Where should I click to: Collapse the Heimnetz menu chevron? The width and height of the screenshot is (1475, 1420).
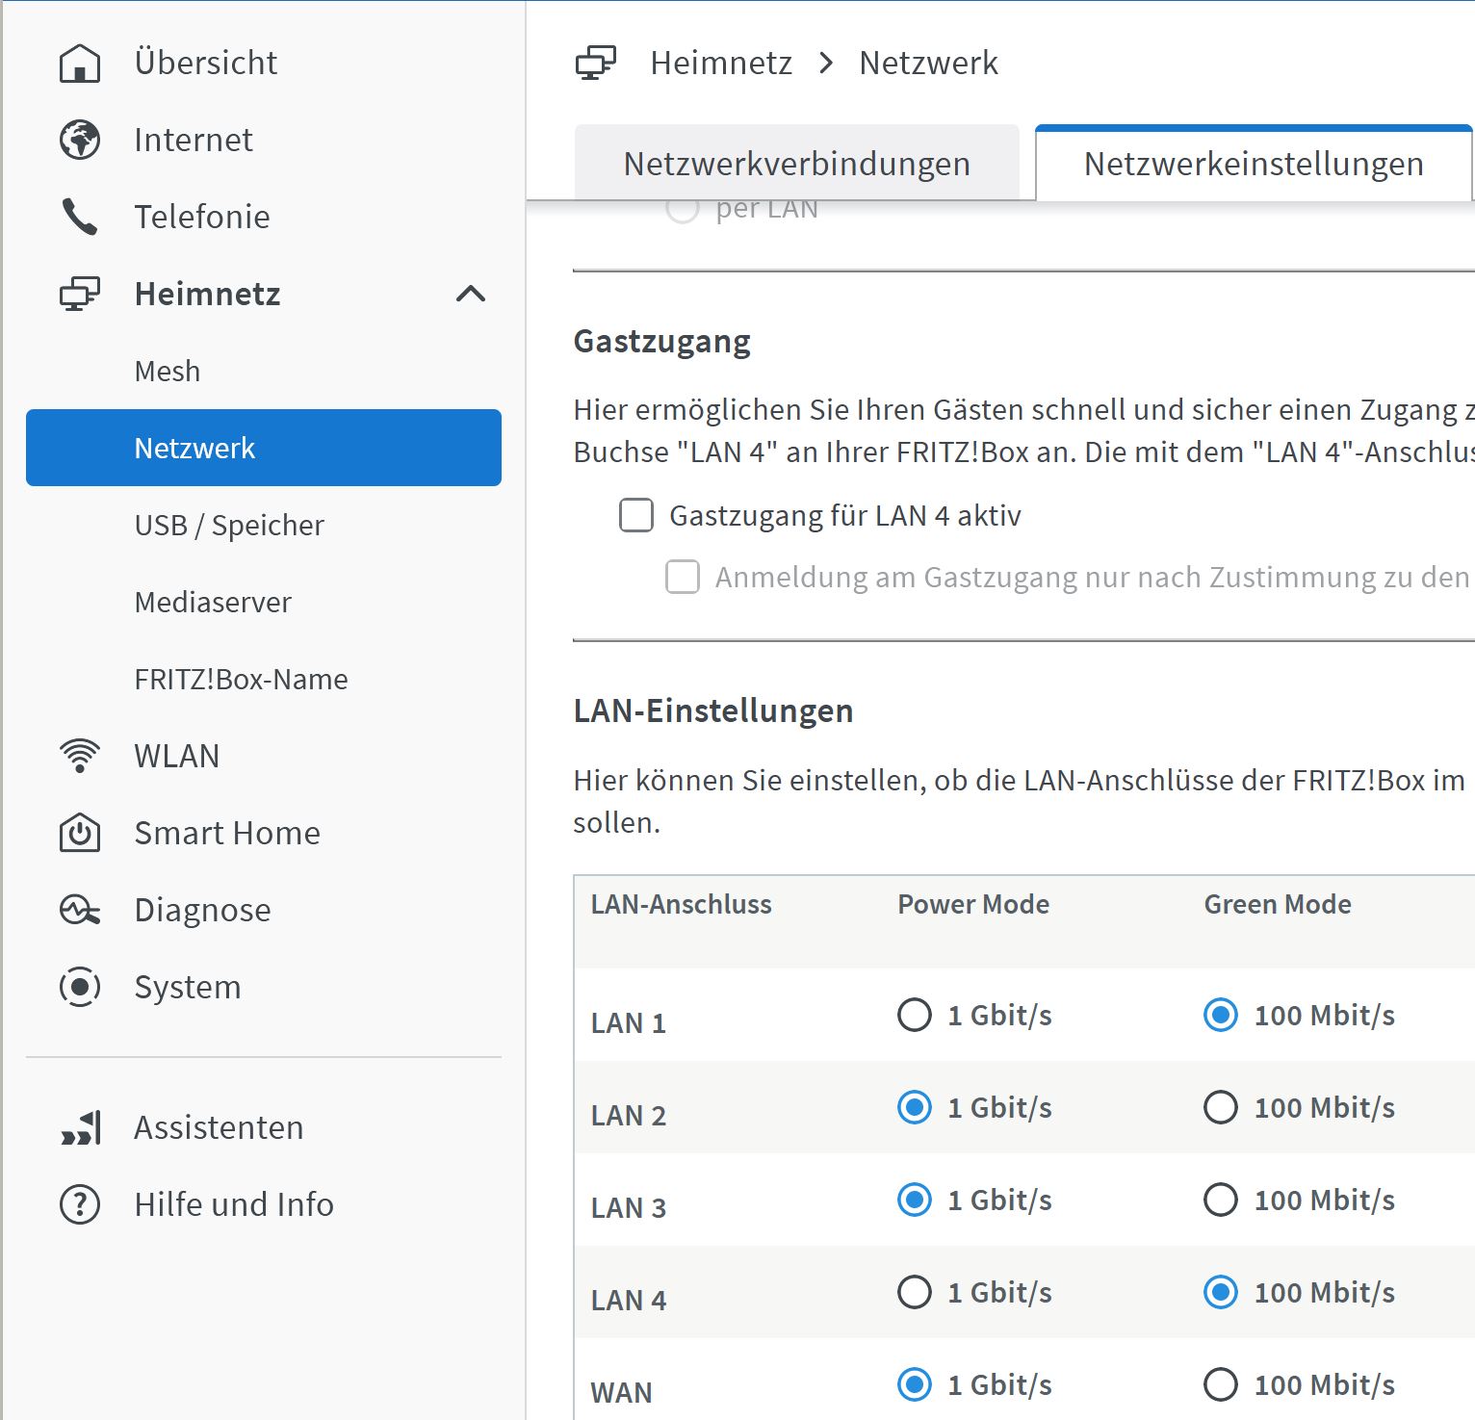tap(471, 294)
